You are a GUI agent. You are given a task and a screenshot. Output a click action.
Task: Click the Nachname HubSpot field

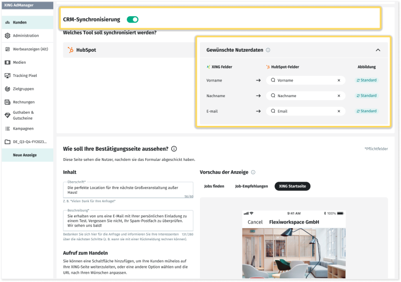point(305,96)
